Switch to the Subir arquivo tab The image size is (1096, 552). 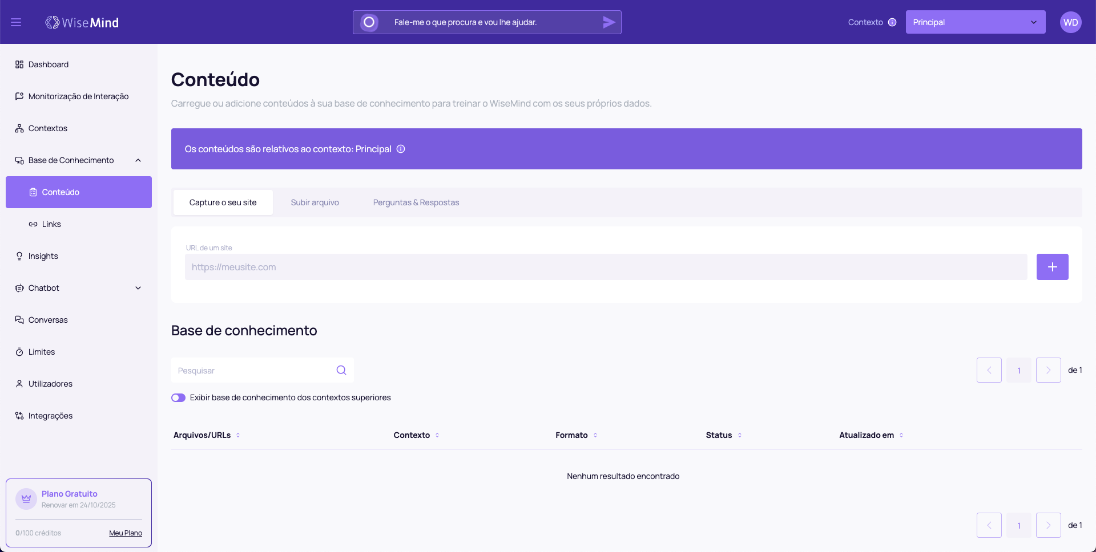(315, 202)
